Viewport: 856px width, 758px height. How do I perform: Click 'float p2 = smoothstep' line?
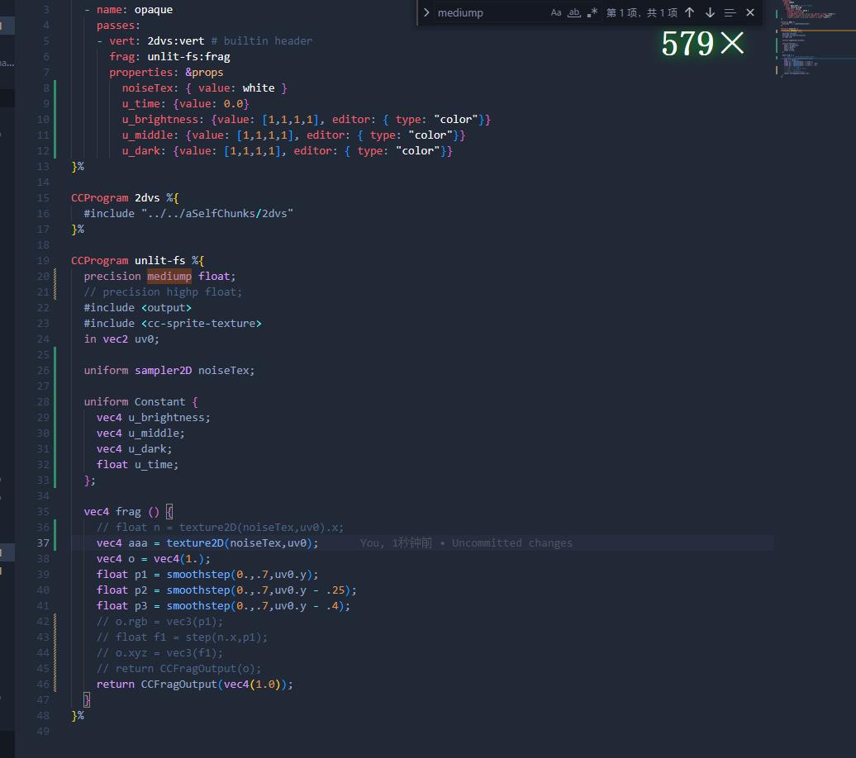point(226,590)
